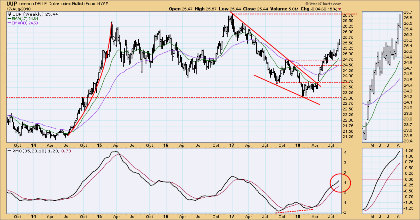Click the 4 label on PMO axis
Screen dimensions: 420x220
tap(345, 153)
